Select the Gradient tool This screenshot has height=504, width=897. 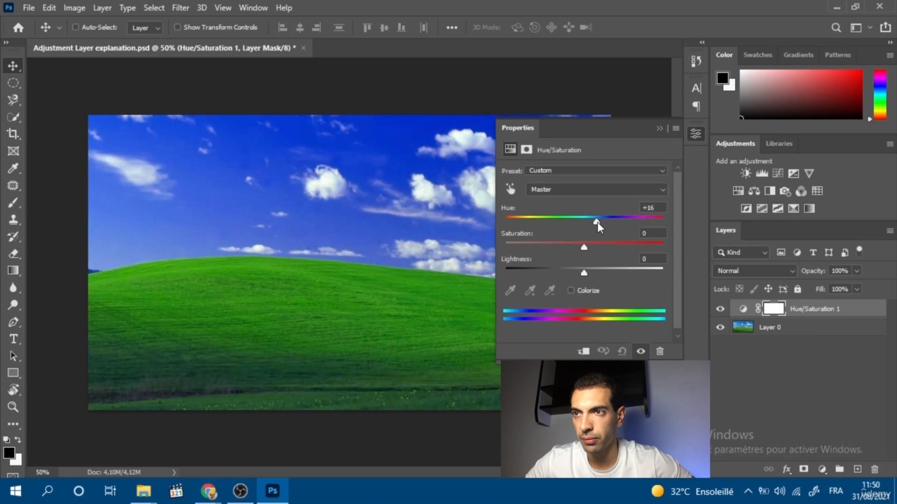tap(13, 270)
